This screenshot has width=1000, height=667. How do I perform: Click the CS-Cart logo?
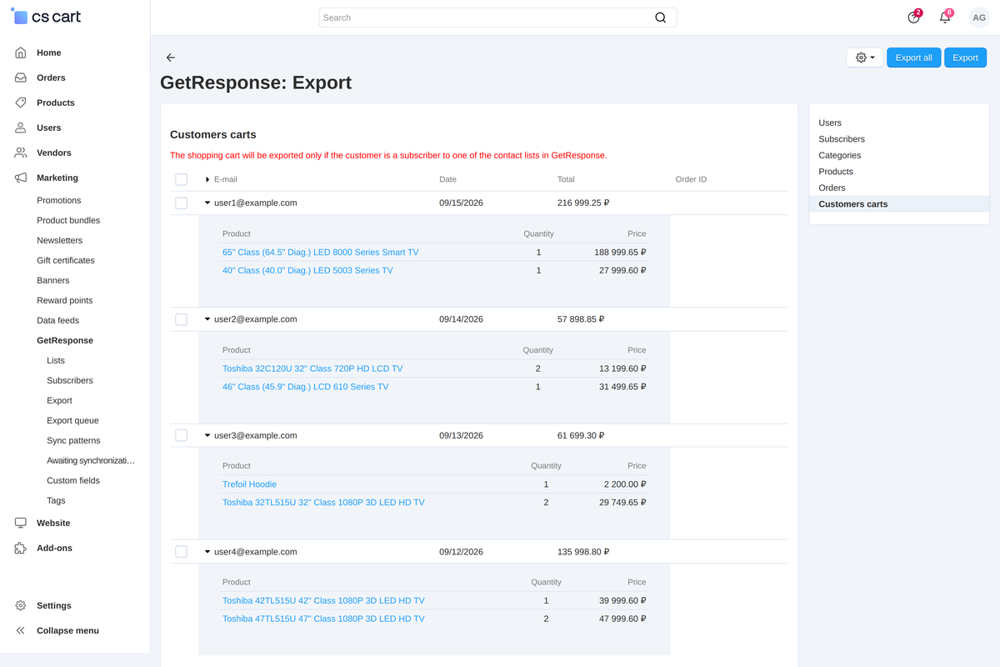(47, 17)
